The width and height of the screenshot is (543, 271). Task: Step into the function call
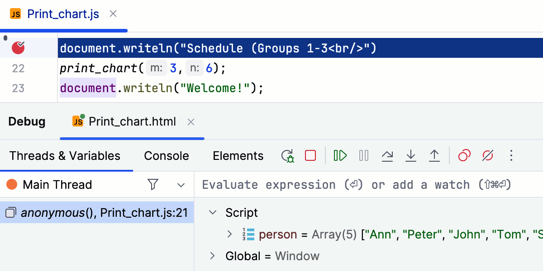[x=411, y=155]
